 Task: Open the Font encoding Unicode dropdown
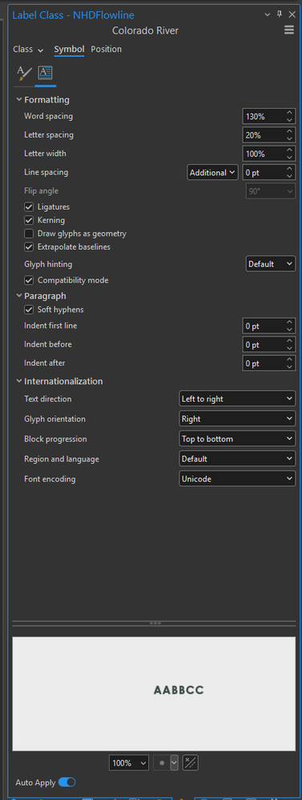237,479
